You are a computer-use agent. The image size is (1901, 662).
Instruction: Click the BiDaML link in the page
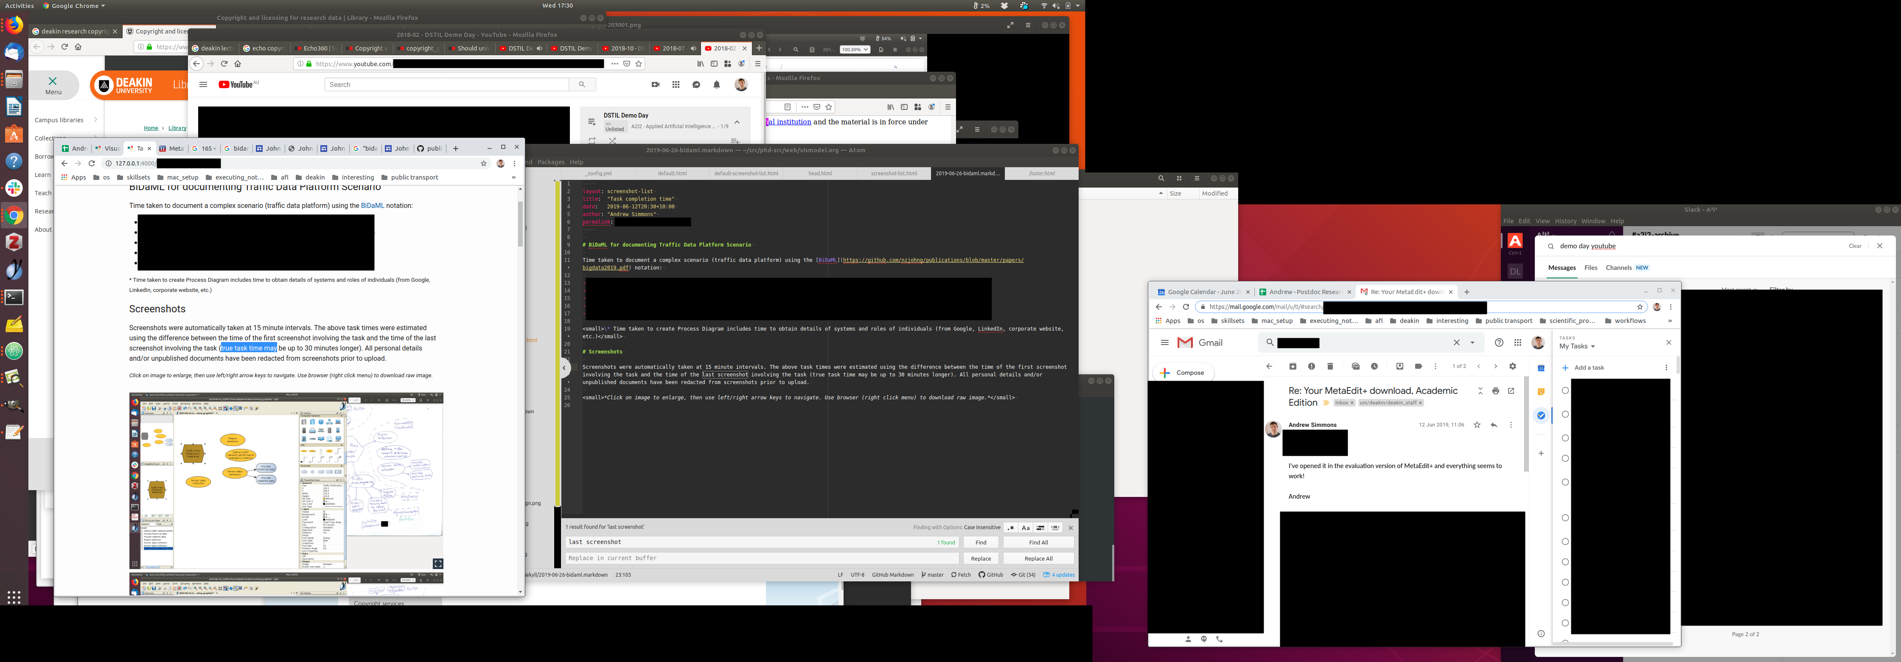tap(372, 206)
